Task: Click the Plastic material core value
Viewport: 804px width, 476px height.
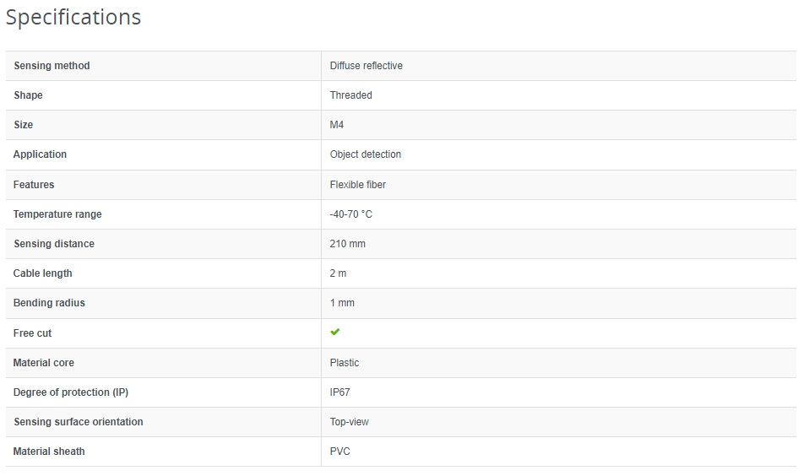Action: tap(345, 363)
